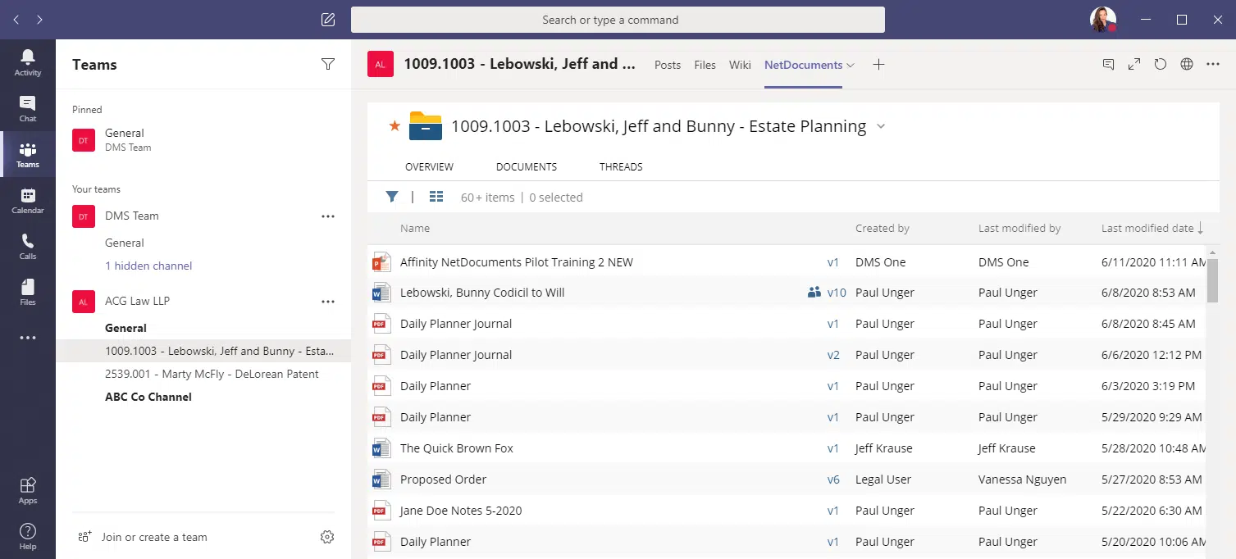The height and width of the screenshot is (559, 1236).
Task: Switch to the Posts tab
Action: tap(668, 65)
